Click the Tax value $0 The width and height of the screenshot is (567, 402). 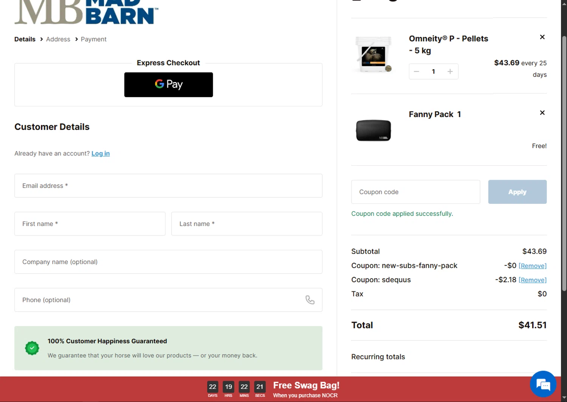point(542,294)
